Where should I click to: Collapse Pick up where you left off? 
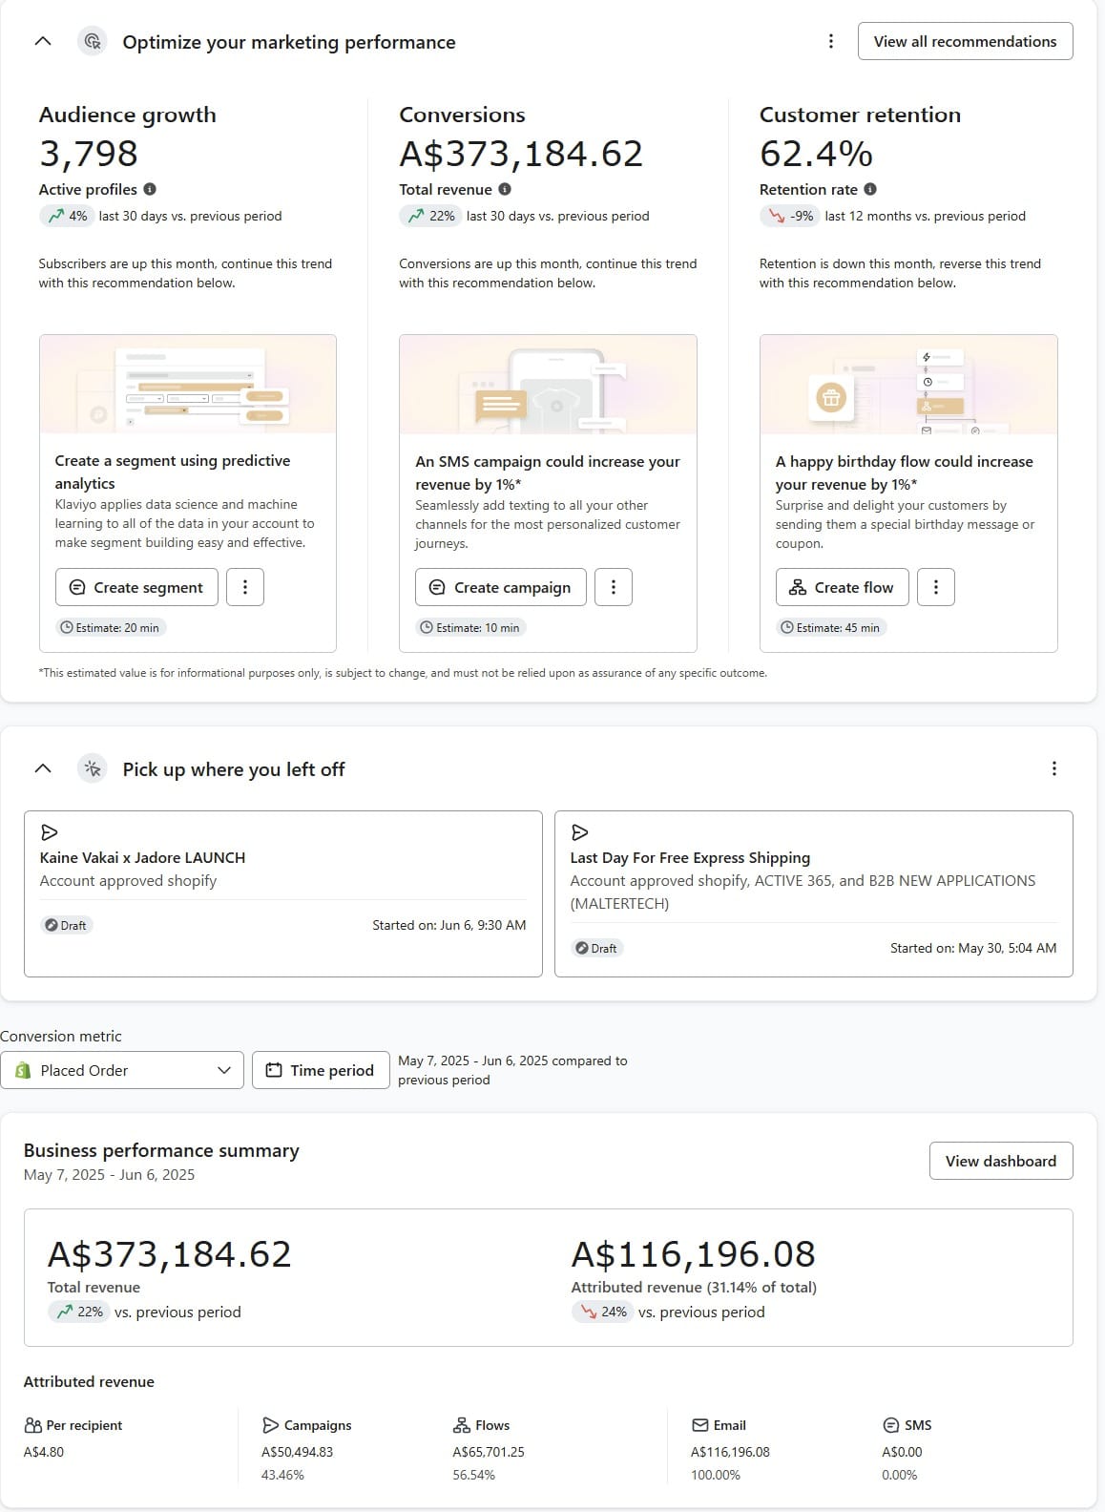click(x=43, y=768)
